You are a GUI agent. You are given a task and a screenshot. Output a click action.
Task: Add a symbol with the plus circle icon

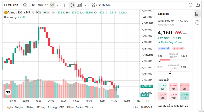25,5
